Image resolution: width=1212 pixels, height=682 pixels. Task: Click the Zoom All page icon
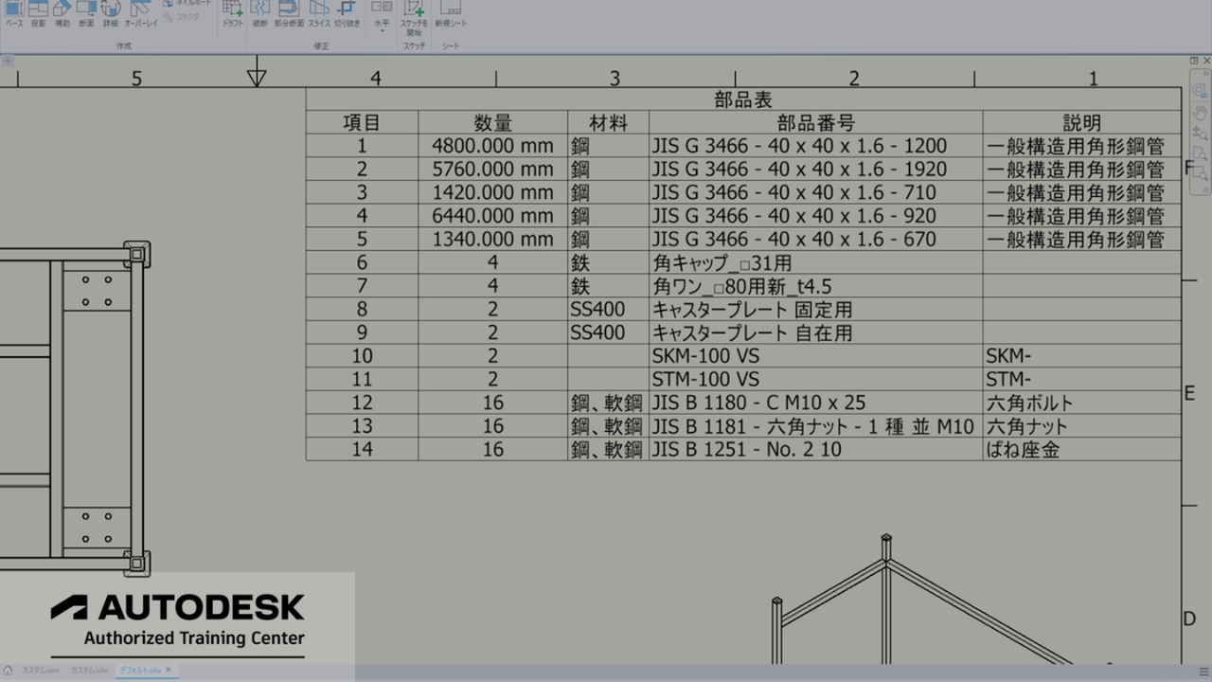pyautogui.click(x=1200, y=153)
